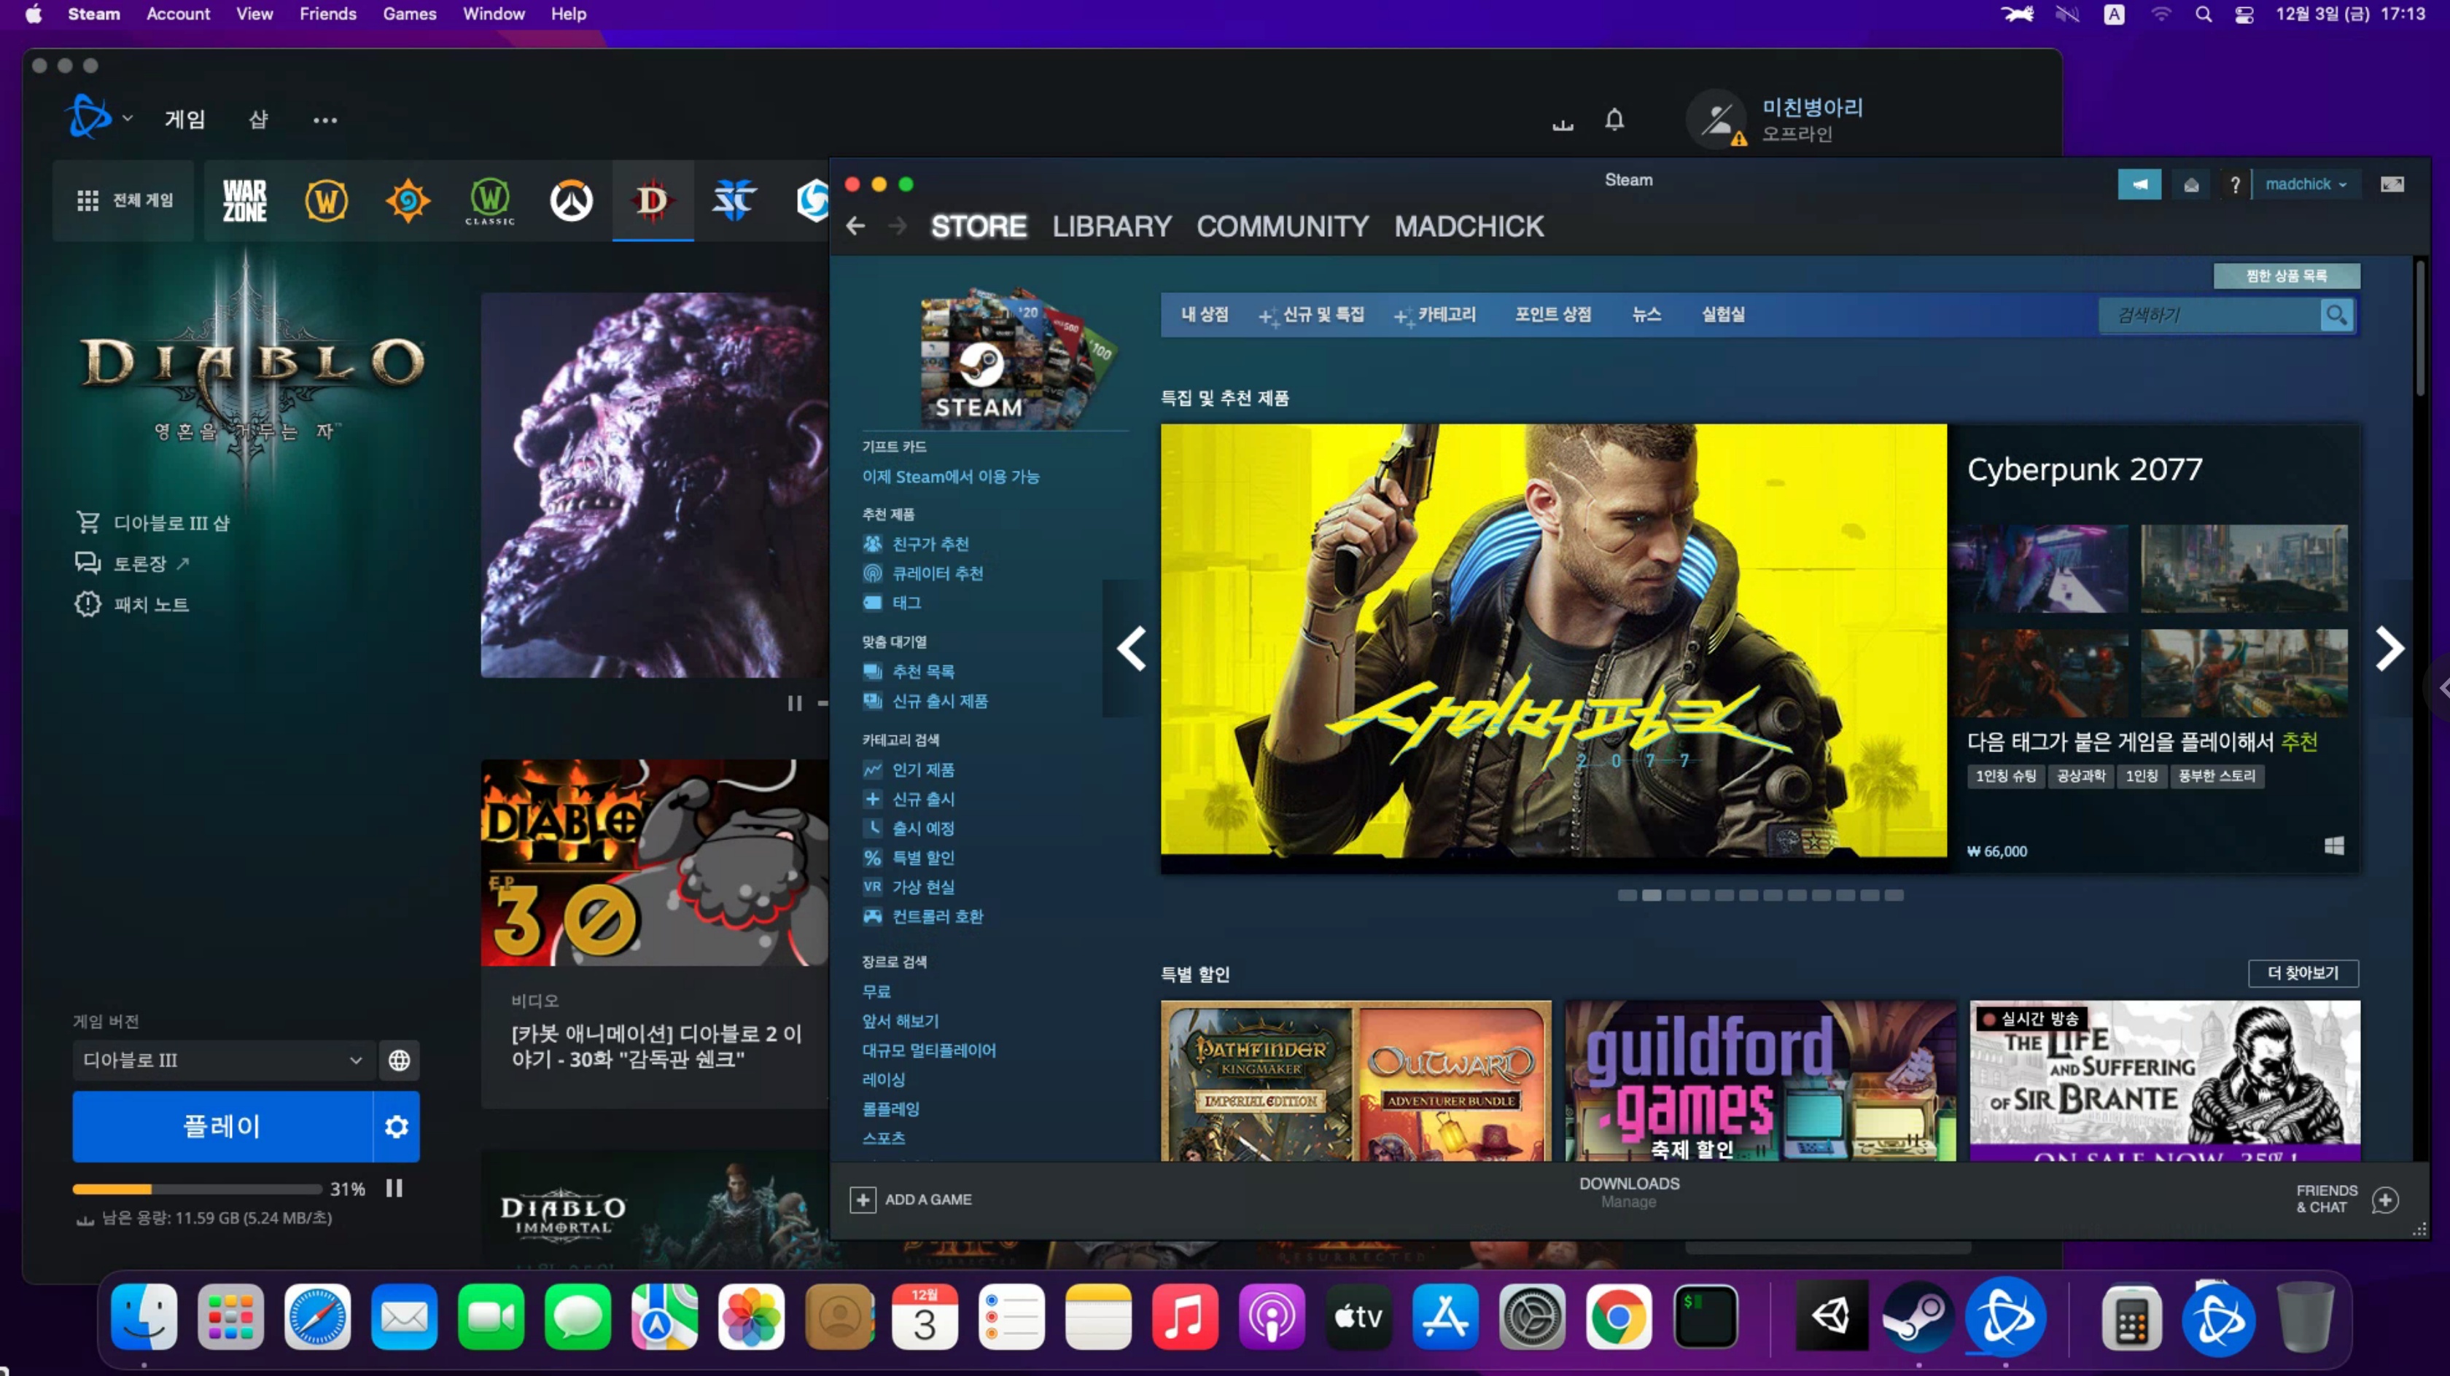
Task: Click the blue 플레이 button
Action: point(222,1127)
